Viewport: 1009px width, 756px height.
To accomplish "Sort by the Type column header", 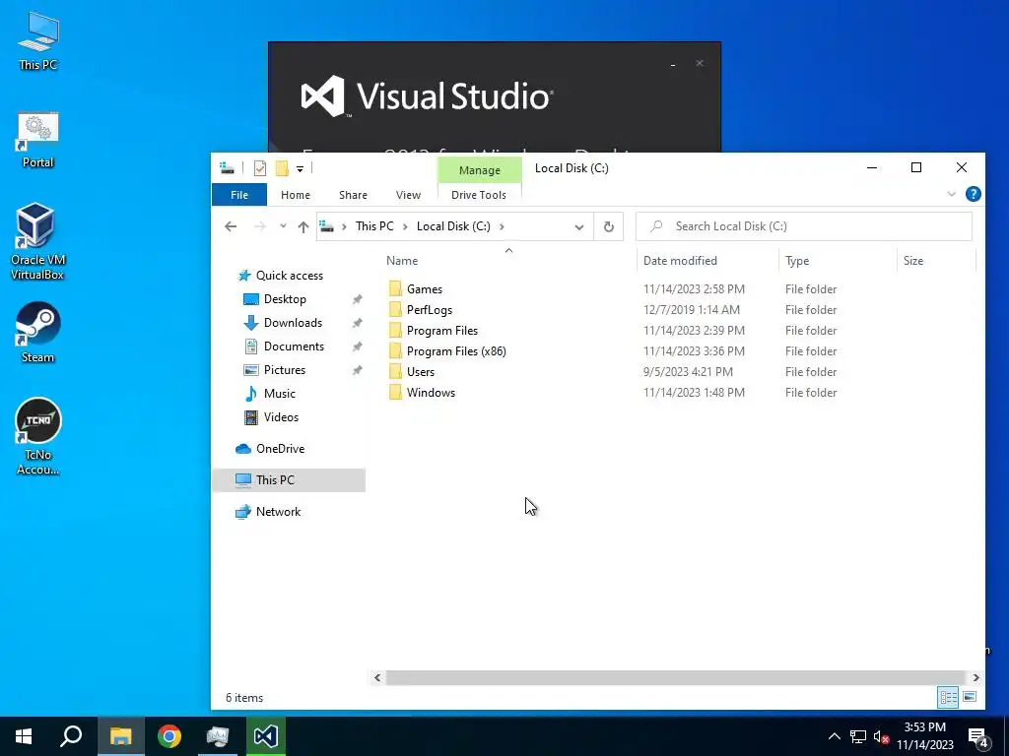I will (797, 260).
